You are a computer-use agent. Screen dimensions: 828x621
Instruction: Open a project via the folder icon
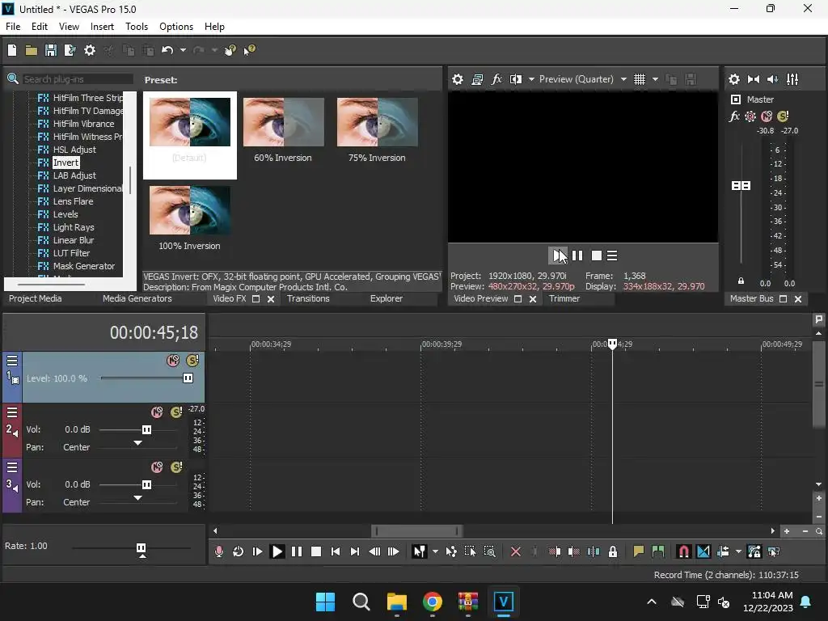(x=32, y=50)
